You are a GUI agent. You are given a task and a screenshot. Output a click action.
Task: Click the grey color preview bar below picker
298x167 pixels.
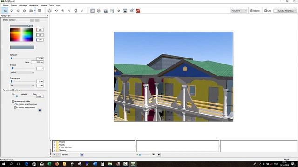click(x=22, y=47)
